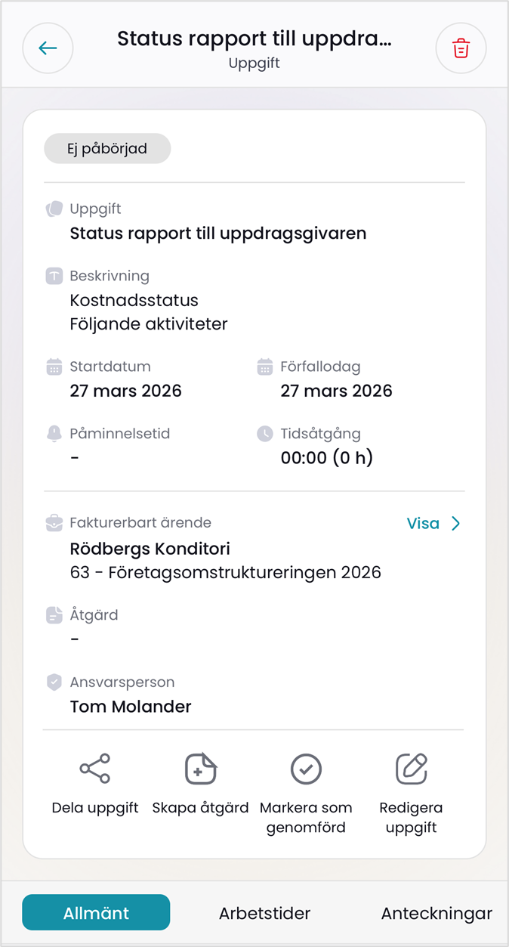Tap the calendar icon beside Förfallodag
Screen dimensions: 509x947
pos(264,367)
